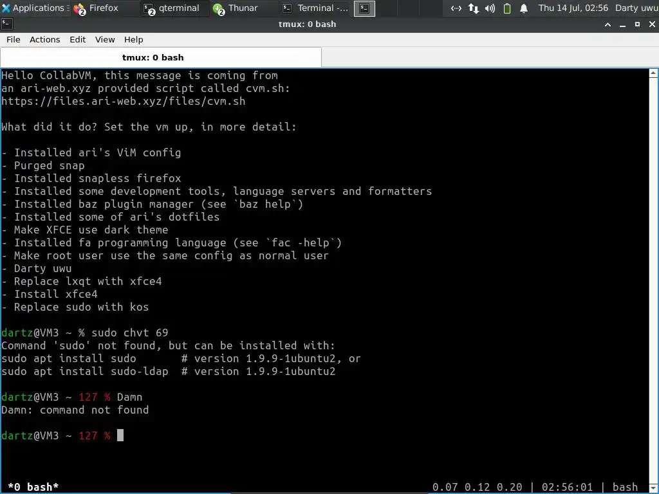Image resolution: width=659 pixels, height=494 pixels.
Task: Select the 'tmux: 0 bash' tab
Action: coord(161,57)
